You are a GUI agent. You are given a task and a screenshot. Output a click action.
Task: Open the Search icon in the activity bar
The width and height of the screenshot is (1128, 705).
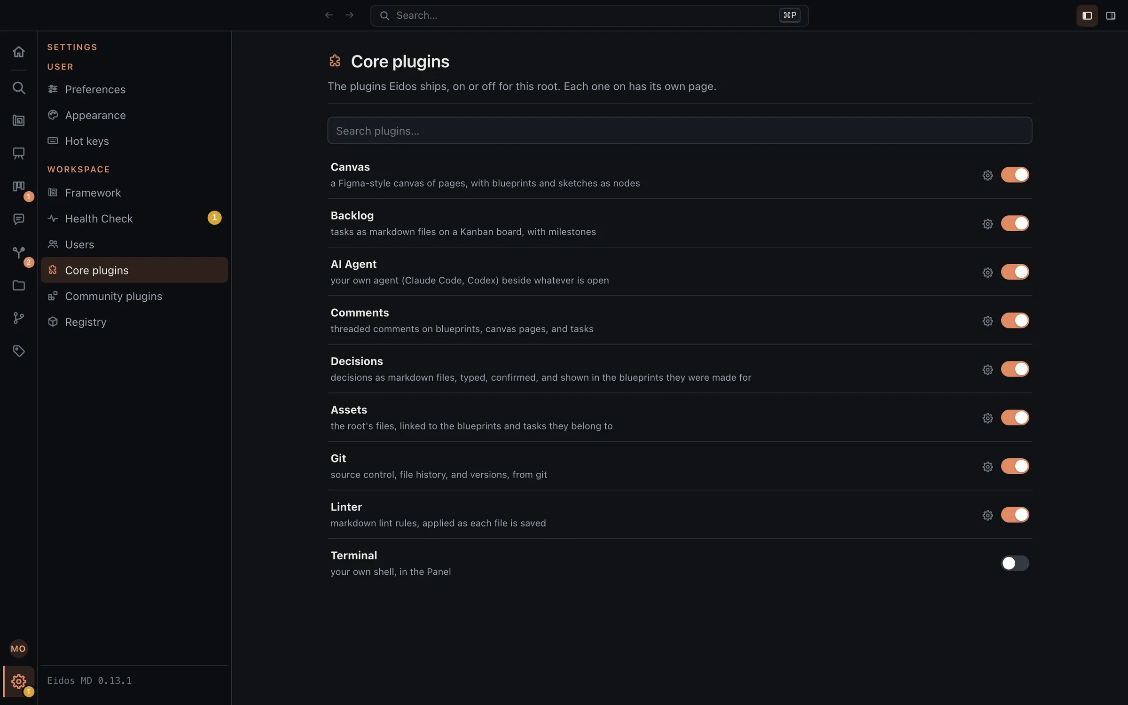[18, 88]
